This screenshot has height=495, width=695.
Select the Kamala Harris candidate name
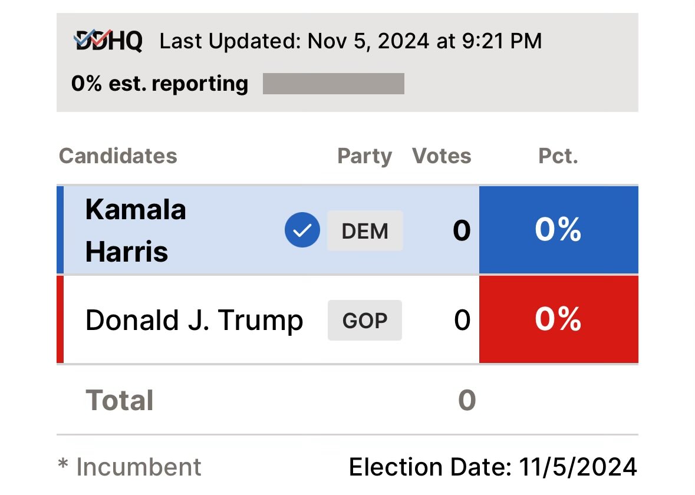(136, 230)
